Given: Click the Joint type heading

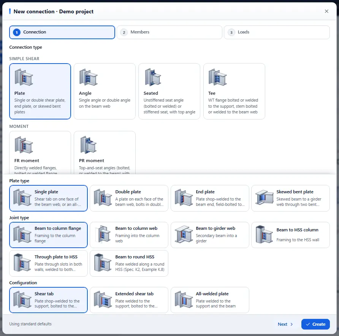Looking at the screenshot, I should [19, 218].
